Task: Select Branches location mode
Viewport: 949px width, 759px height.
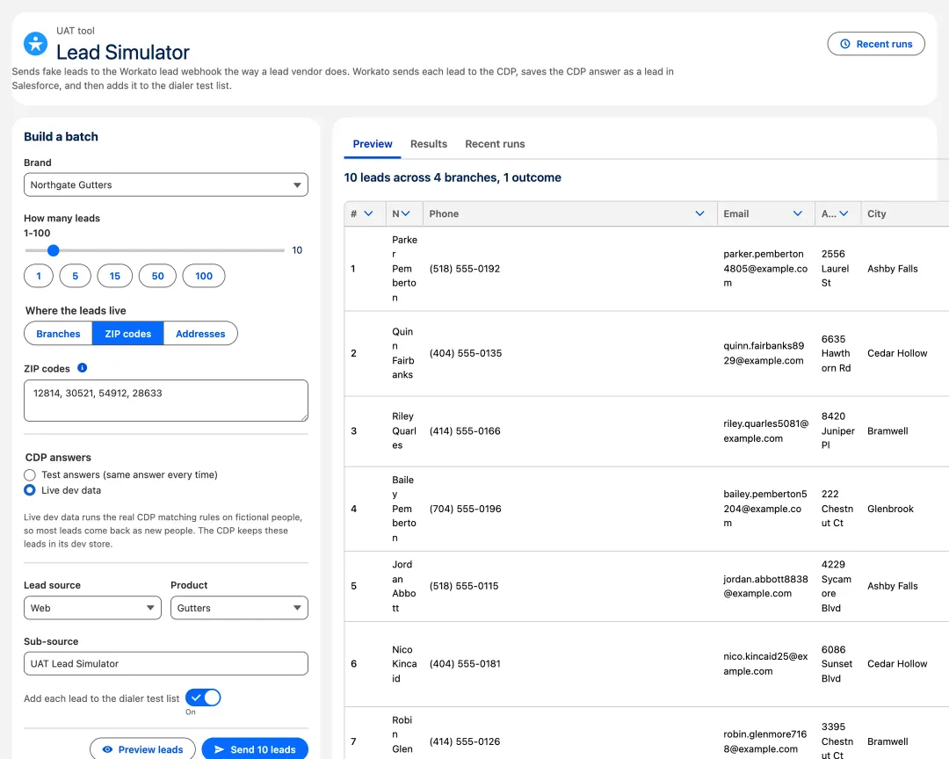Action: [58, 334]
